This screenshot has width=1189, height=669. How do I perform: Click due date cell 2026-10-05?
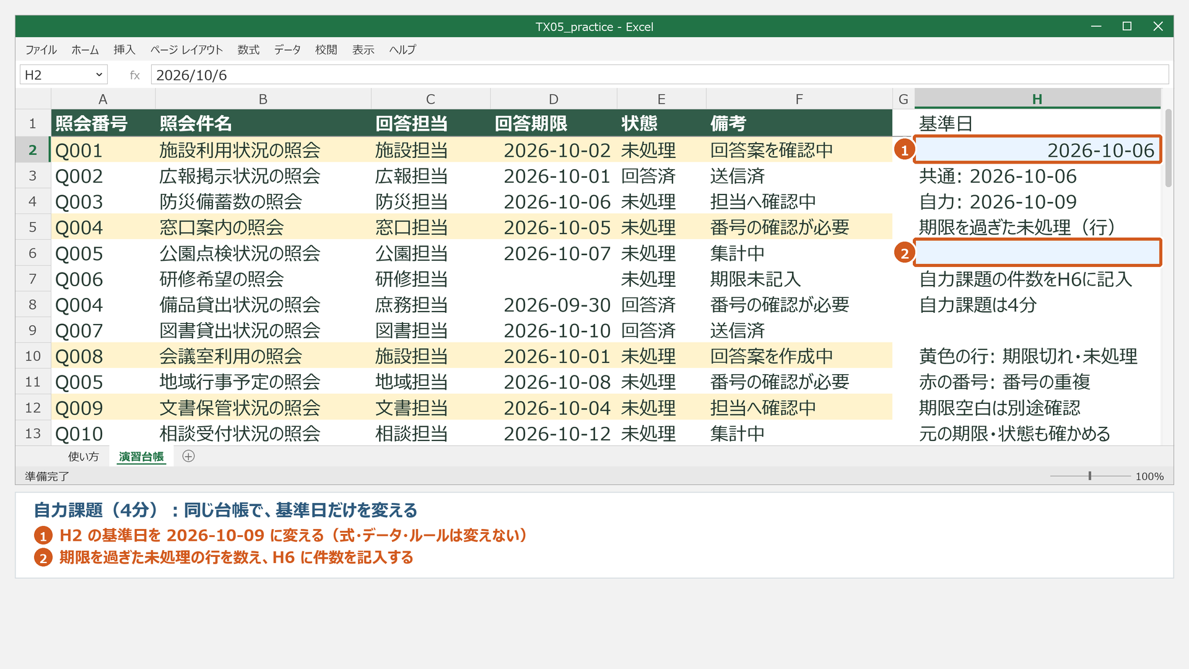(554, 227)
